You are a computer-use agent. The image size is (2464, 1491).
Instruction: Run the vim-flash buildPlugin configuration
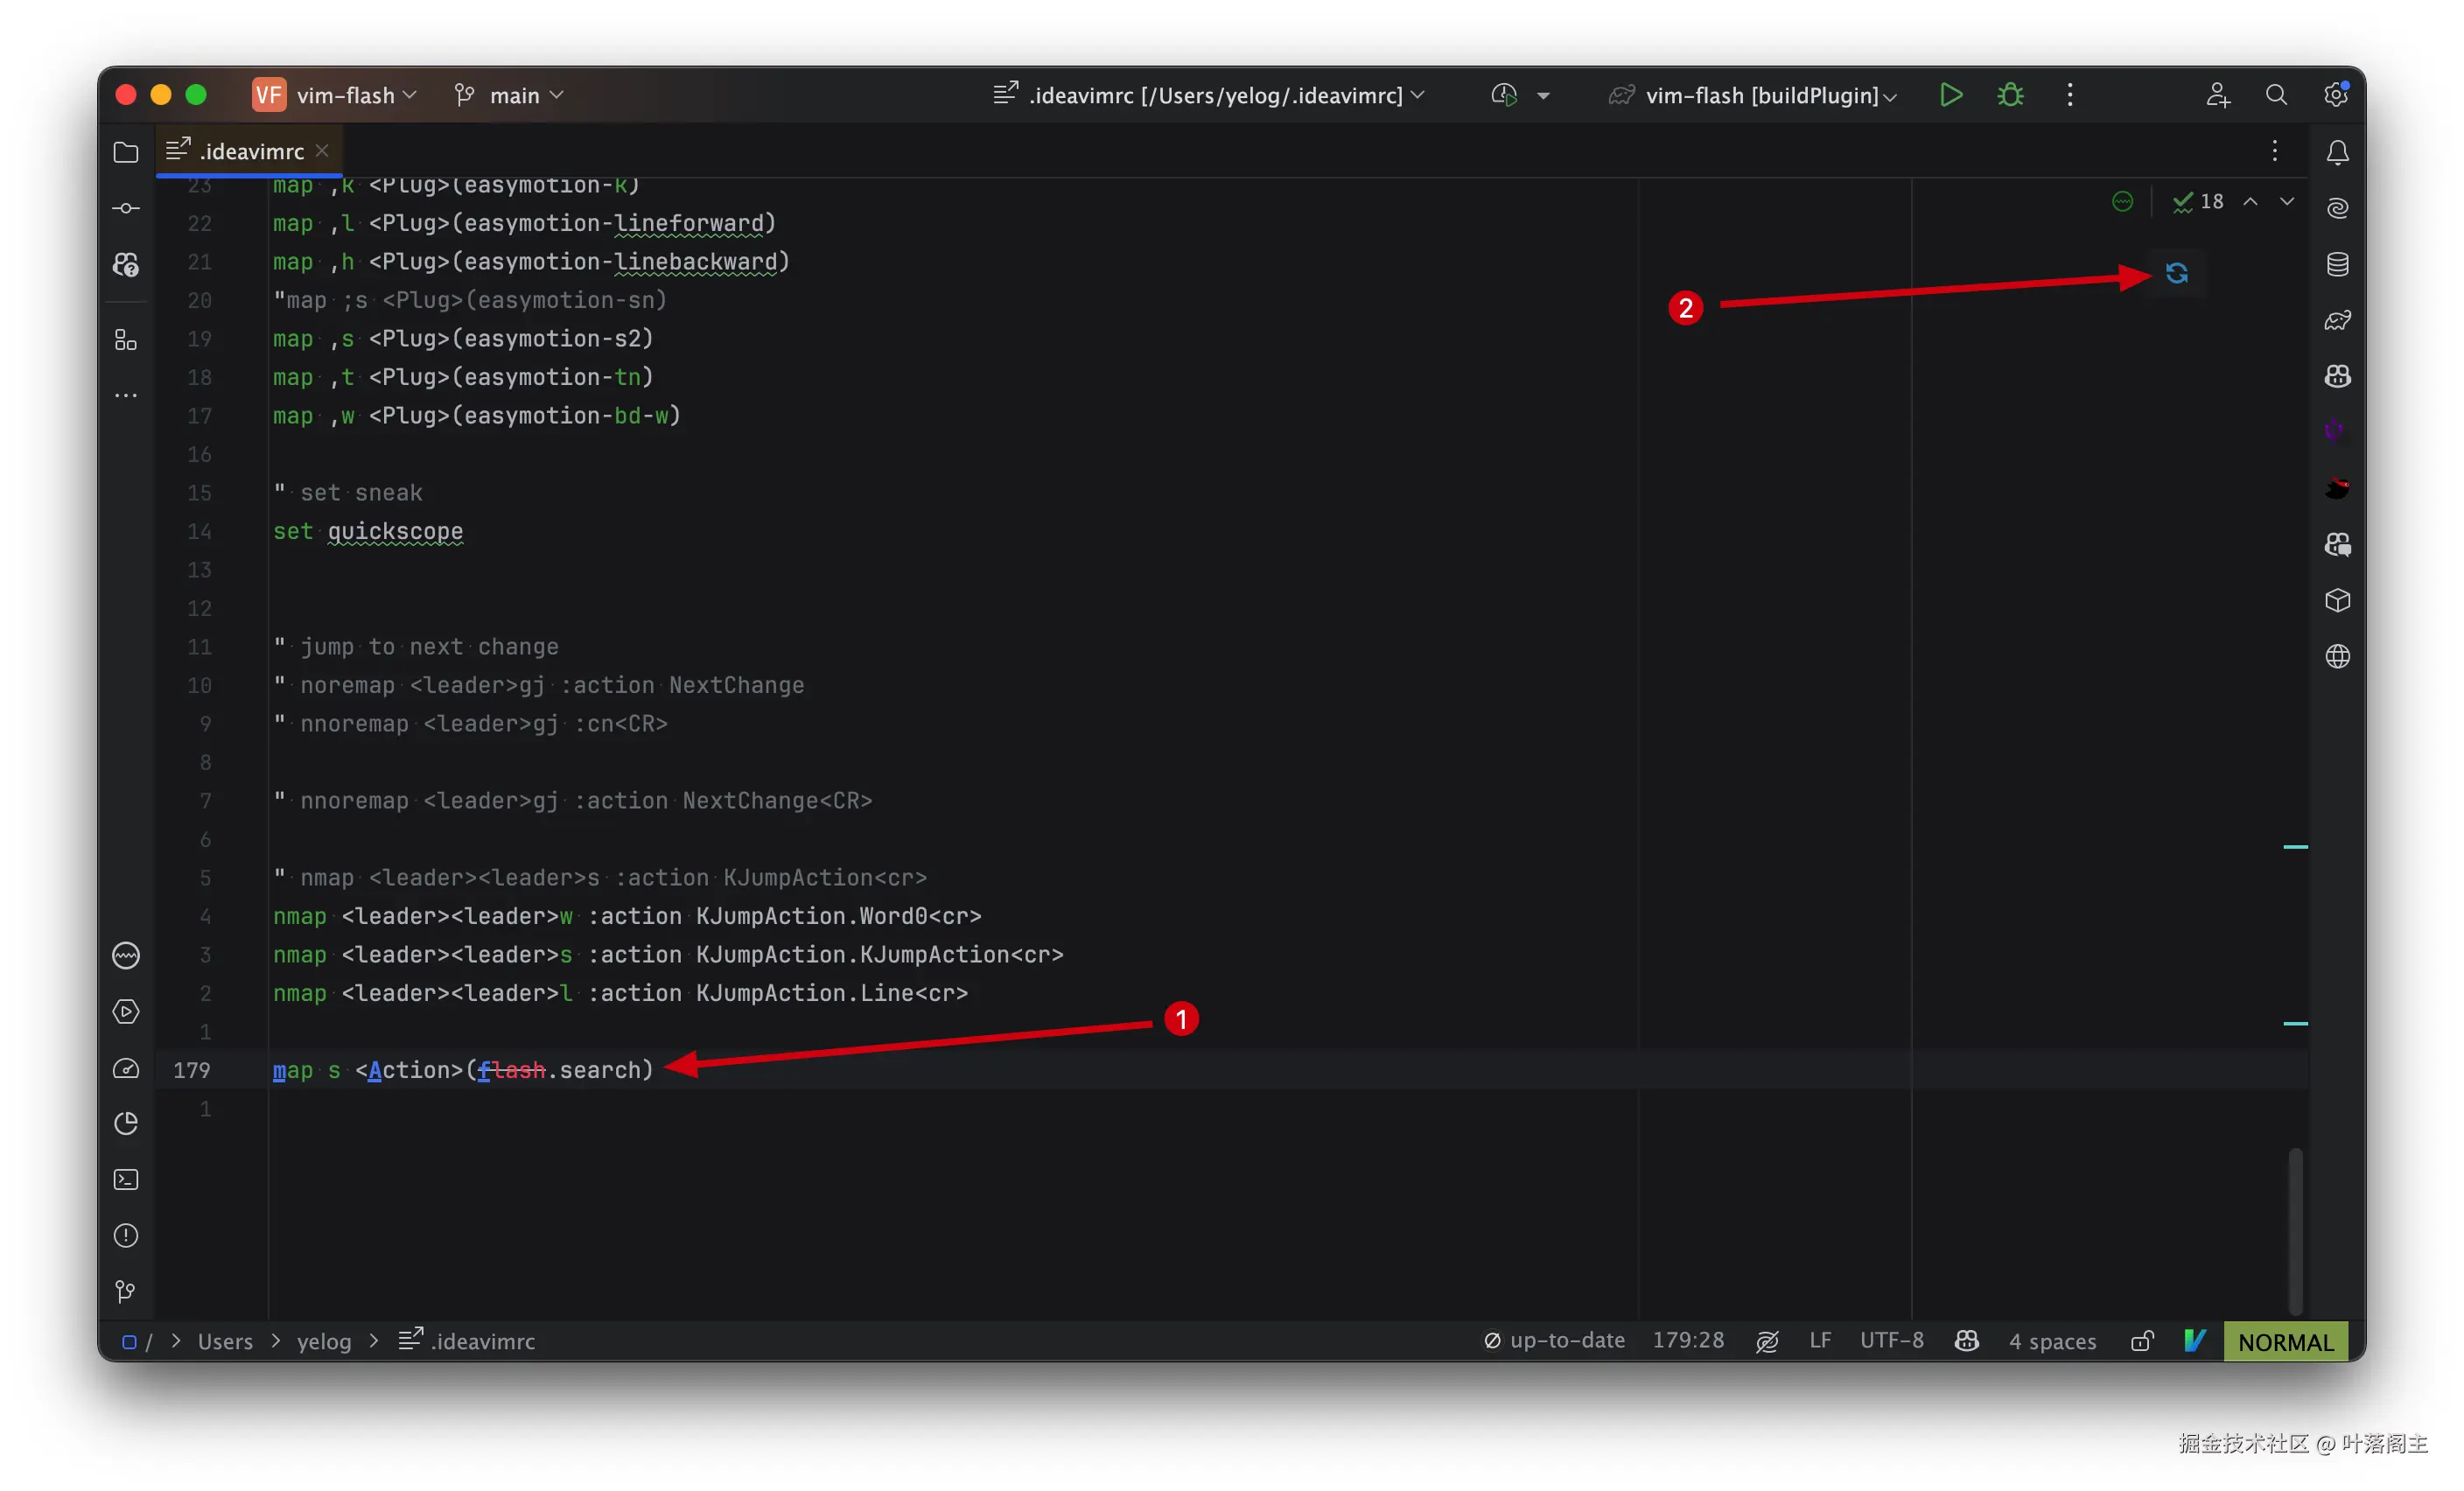click(1950, 95)
